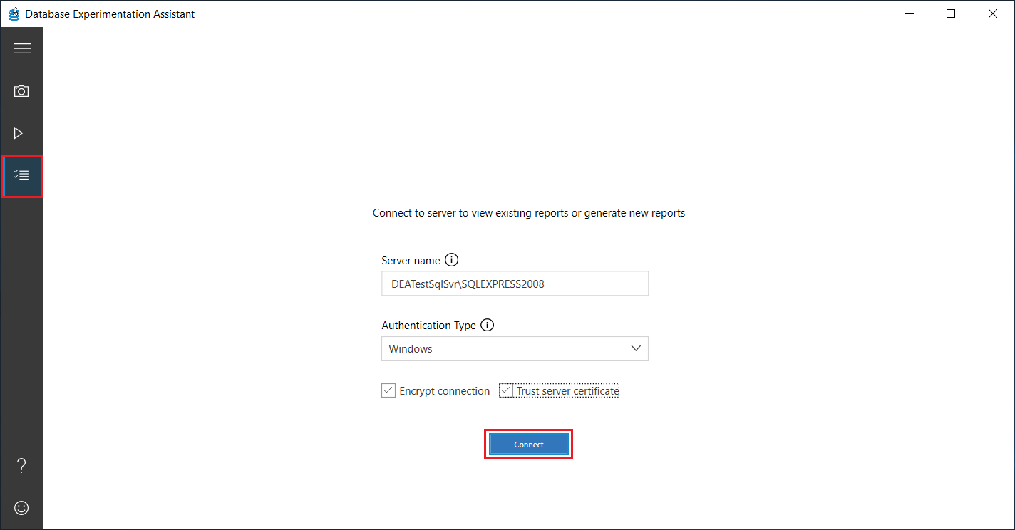Screen dimensions: 1015x530
Task: Close the Database Experimentation Assistant window
Action: click(x=993, y=14)
